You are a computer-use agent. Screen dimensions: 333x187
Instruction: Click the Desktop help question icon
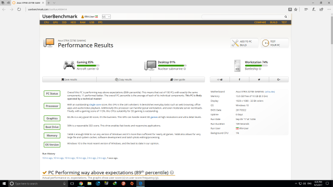coord(185,69)
